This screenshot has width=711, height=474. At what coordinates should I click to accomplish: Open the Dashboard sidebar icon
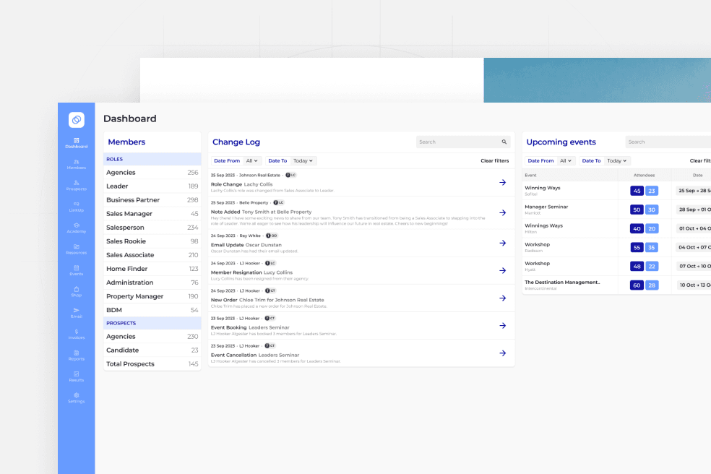click(76, 143)
